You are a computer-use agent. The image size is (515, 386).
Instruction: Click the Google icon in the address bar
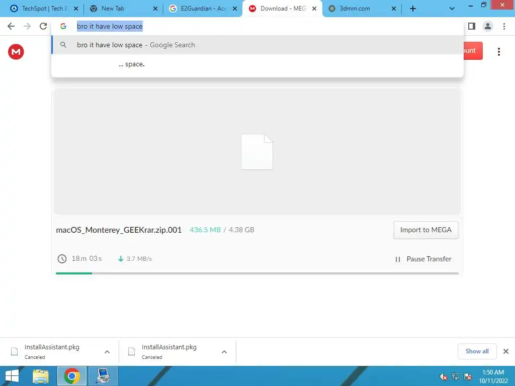(x=63, y=26)
